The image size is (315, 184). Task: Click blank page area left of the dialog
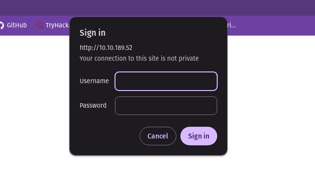[x=34, y=96]
